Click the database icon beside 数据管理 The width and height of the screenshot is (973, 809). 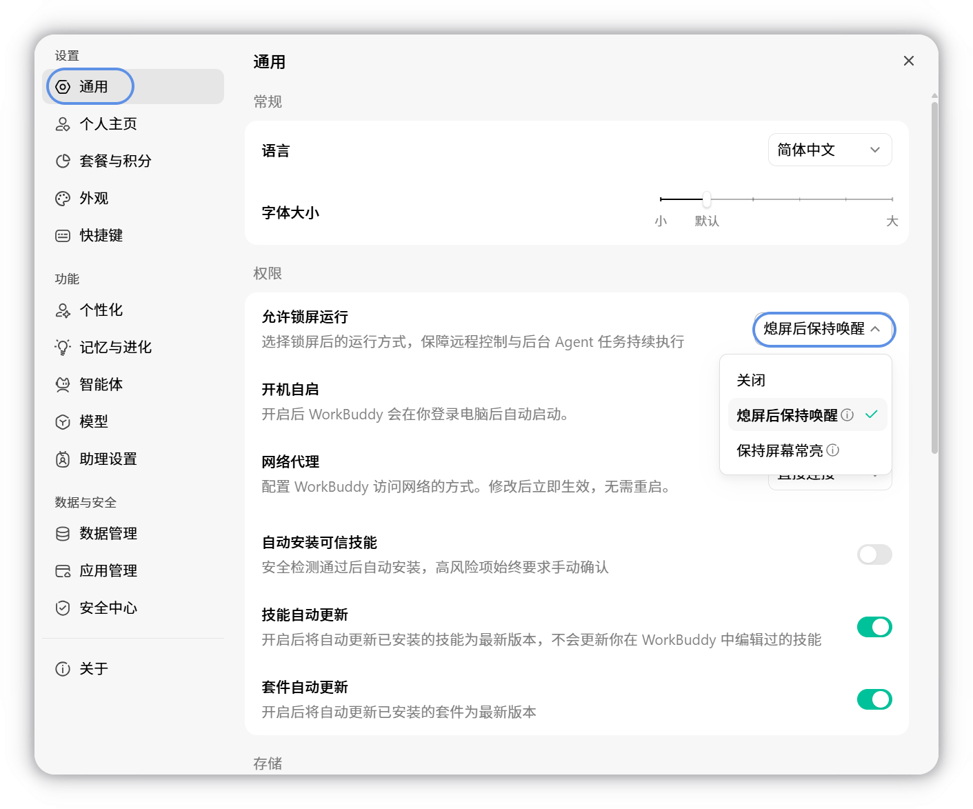tap(63, 534)
